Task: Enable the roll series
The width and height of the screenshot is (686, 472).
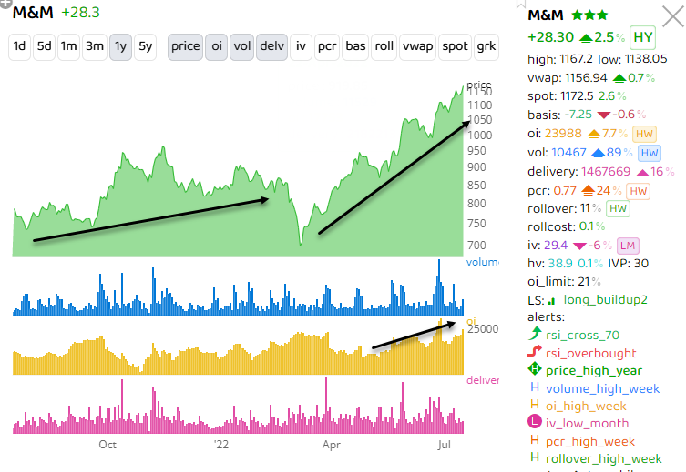Action: [x=384, y=46]
